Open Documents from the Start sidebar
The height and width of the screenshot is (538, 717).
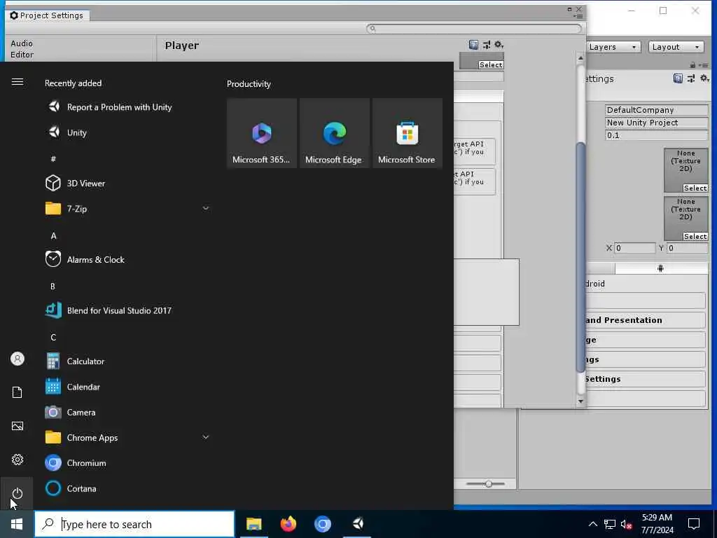(x=18, y=392)
